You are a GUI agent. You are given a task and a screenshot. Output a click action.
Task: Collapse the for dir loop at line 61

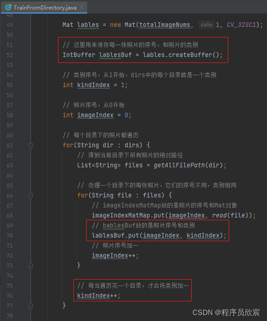click(31, 145)
